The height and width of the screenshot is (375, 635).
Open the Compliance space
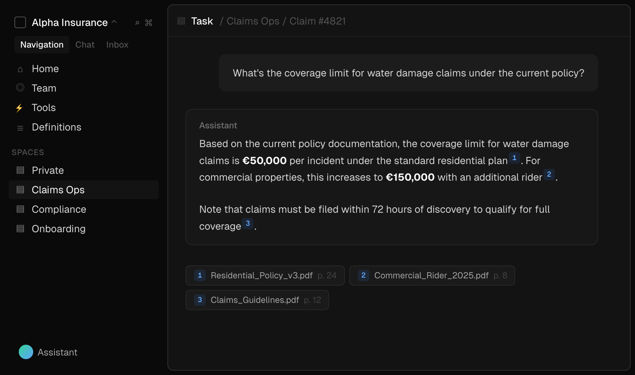click(59, 209)
